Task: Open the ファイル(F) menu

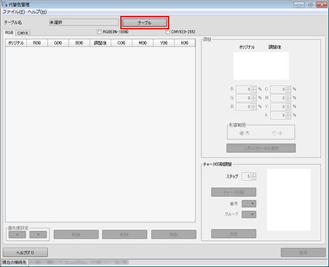Action: point(13,12)
